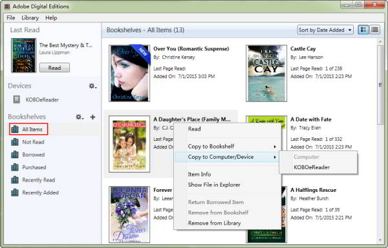The image size is (388, 248).
Task: Click author 'Lee Hanson'
Action: [x=311, y=57]
